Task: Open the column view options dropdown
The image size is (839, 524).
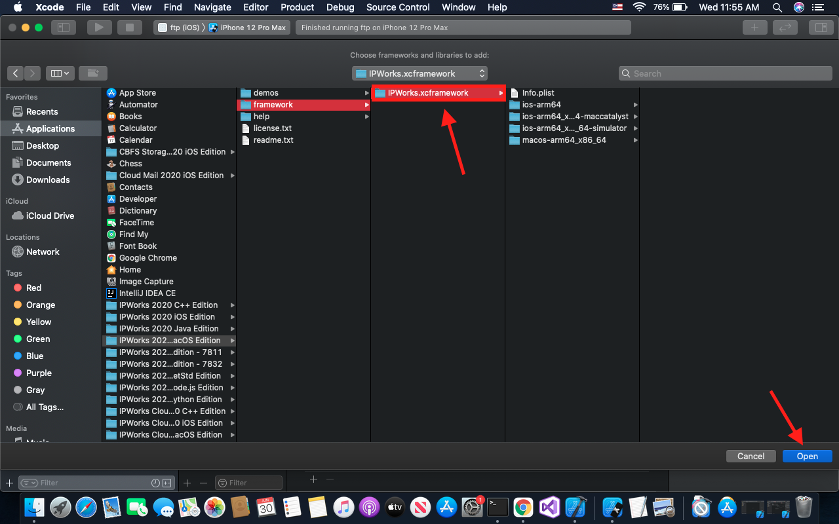Action: point(60,73)
